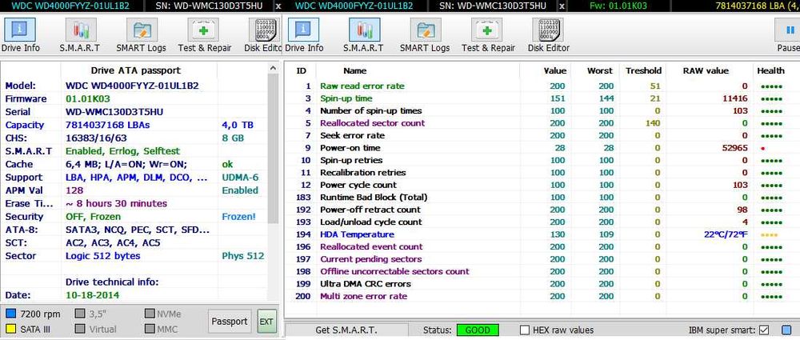Screen dimensions: 800x340
Task: Select the Load/unload cycle count row
Action: (x=542, y=222)
